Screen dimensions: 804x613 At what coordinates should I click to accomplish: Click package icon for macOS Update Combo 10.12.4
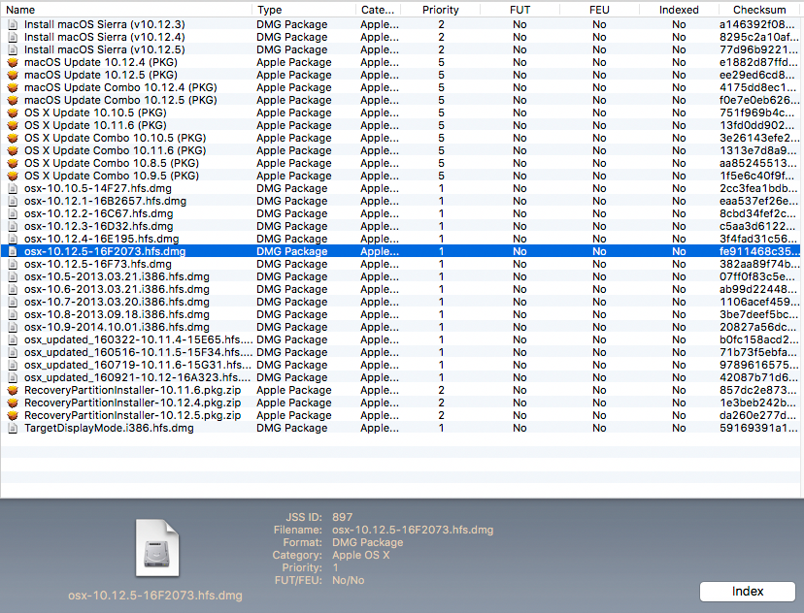(13, 87)
